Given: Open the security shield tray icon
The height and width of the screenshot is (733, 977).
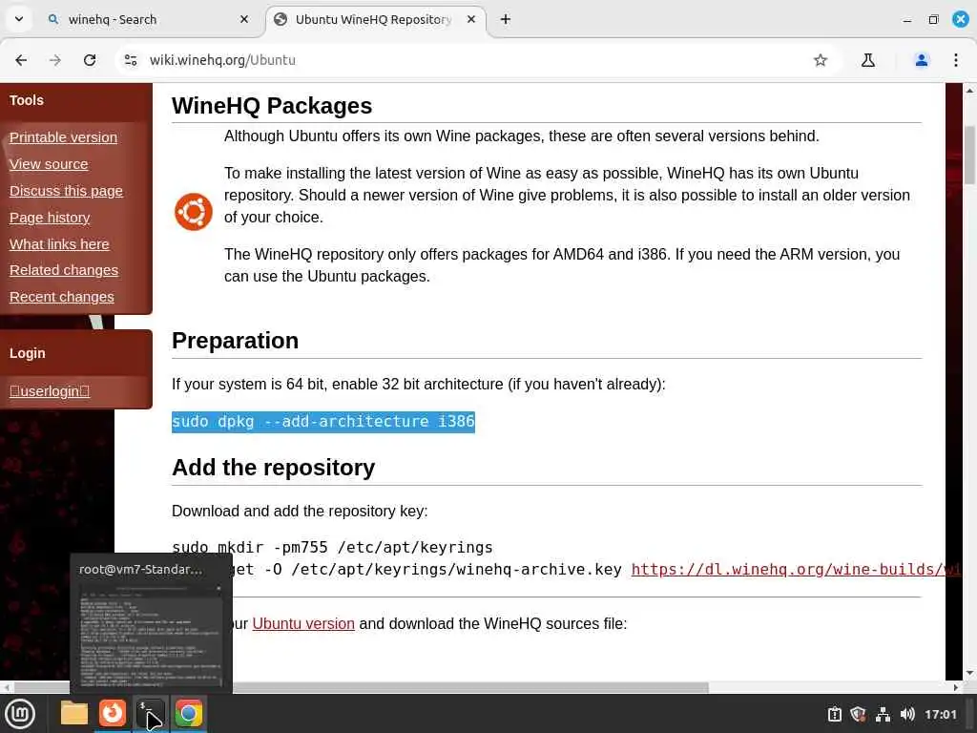Looking at the screenshot, I should [858, 714].
